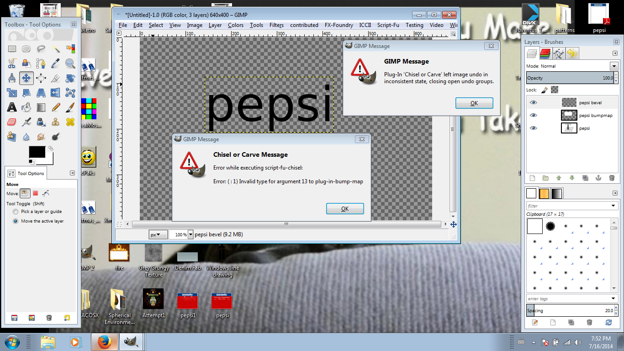Image resolution: width=624 pixels, height=351 pixels.
Task: Click the black foreground color swatch
Action: click(x=37, y=152)
